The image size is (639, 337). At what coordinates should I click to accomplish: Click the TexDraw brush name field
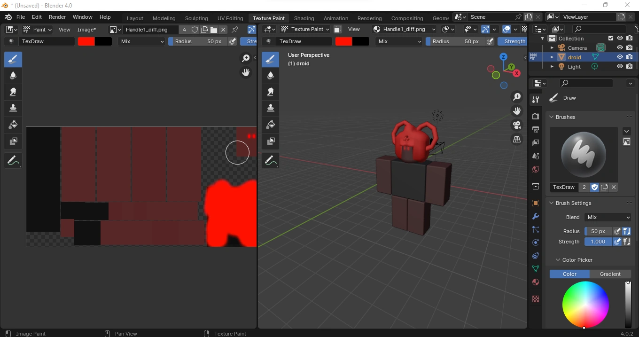tap(564, 187)
